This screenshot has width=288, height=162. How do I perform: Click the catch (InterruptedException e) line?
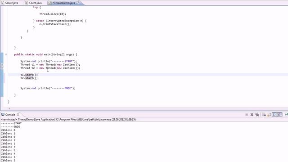click(60, 21)
